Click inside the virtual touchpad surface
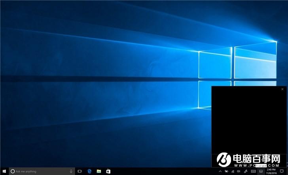 click(x=249, y=123)
